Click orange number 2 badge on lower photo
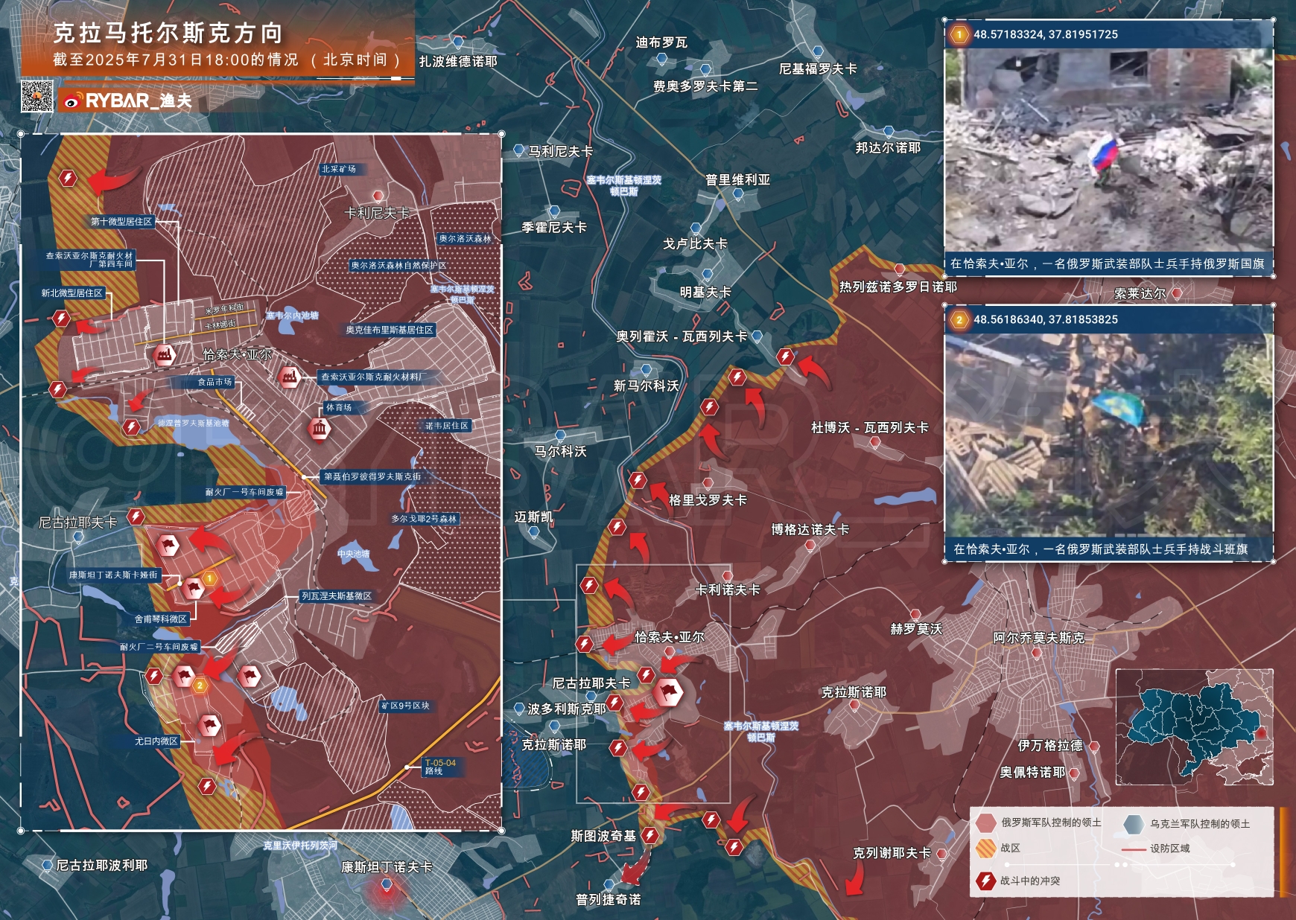Image resolution: width=1296 pixels, height=920 pixels. click(x=959, y=320)
